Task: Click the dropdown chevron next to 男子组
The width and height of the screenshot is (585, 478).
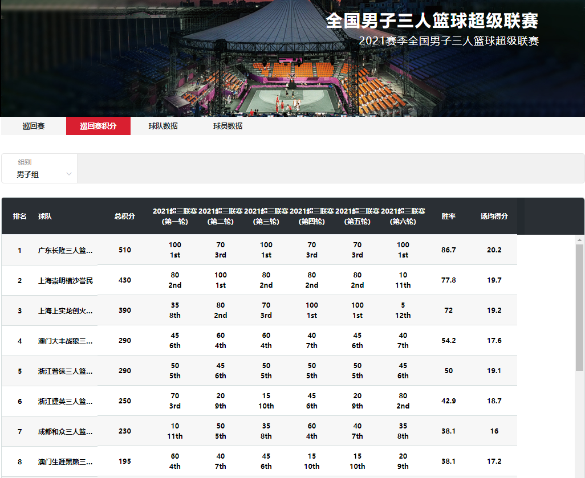Action: [68, 174]
